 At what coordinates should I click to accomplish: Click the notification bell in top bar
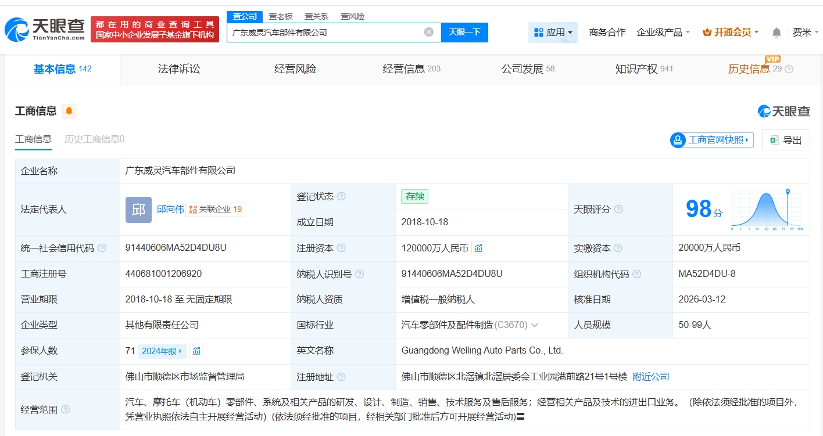coord(777,33)
